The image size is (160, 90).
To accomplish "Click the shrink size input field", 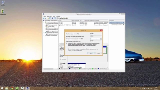I will 95,39.
